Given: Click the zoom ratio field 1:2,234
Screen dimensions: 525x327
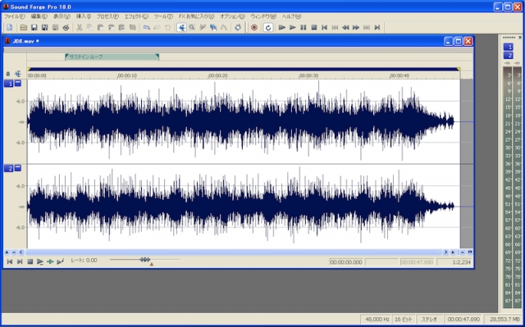Looking at the screenshot, I should point(455,262).
